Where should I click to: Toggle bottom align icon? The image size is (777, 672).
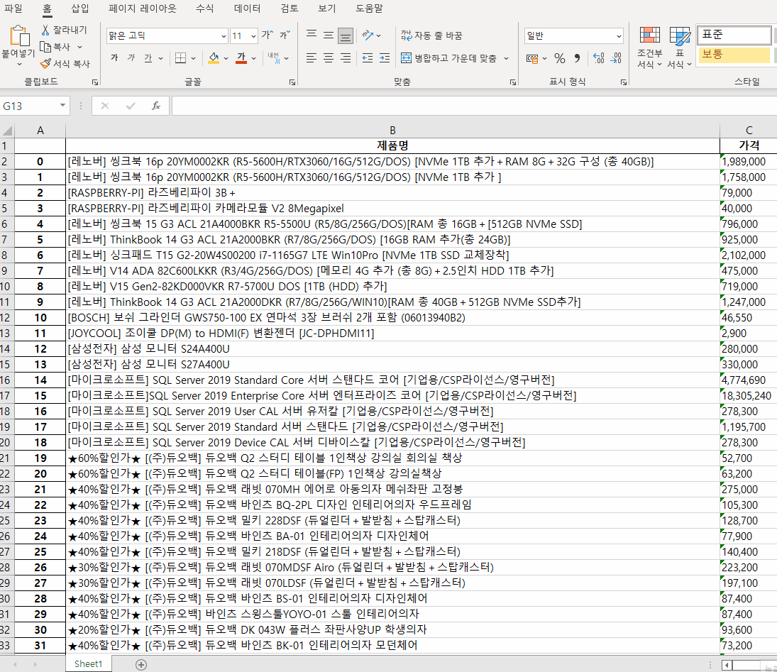click(346, 35)
